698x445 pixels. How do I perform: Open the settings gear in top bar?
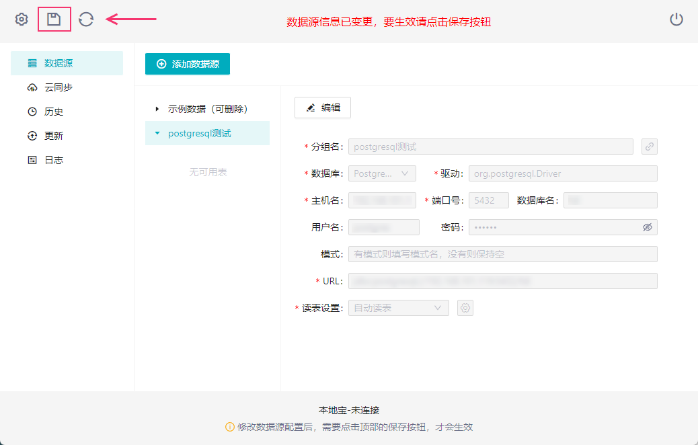coord(22,19)
